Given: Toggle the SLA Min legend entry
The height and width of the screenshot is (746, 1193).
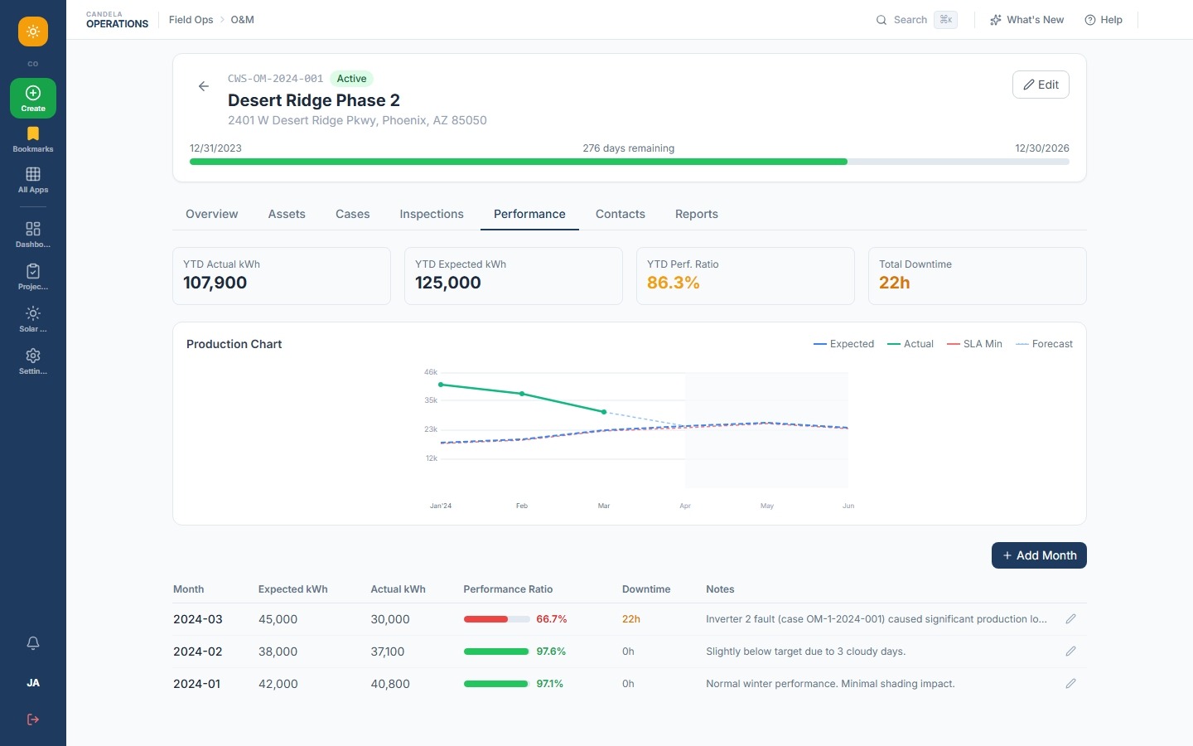Looking at the screenshot, I should 974,344.
